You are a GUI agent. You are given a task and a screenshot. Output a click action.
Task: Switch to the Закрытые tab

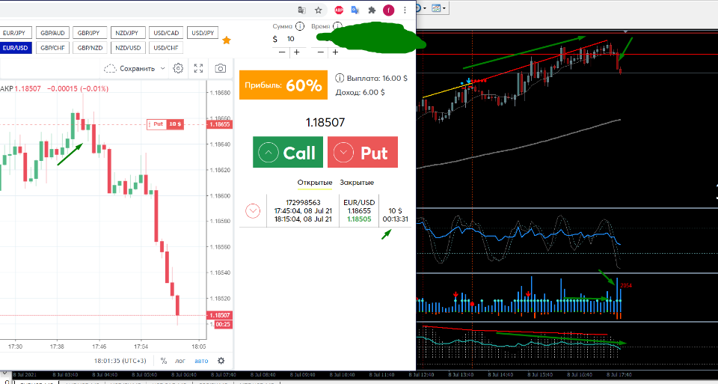(x=357, y=183)
